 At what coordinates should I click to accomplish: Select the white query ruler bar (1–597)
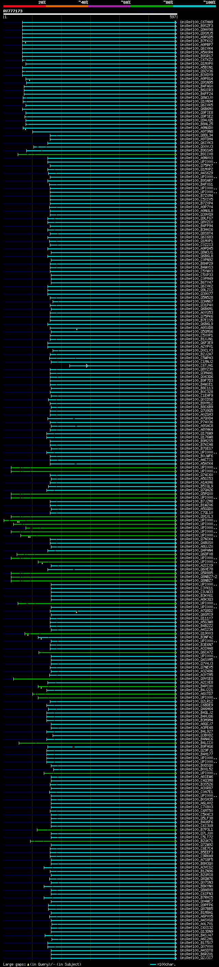click(90, 14)
